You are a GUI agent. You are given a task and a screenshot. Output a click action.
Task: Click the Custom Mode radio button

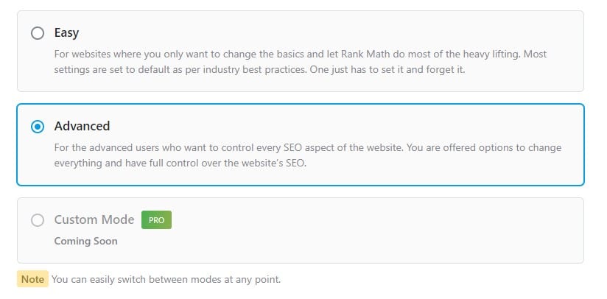pos(37,219)
